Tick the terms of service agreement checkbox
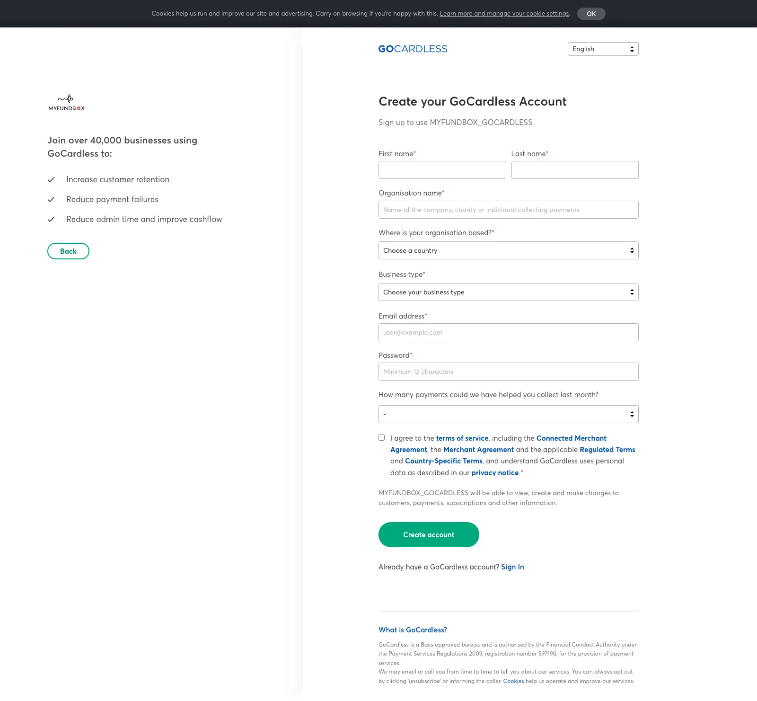The height and width of the screenshot is (701, 757). (x=381, y=438)
